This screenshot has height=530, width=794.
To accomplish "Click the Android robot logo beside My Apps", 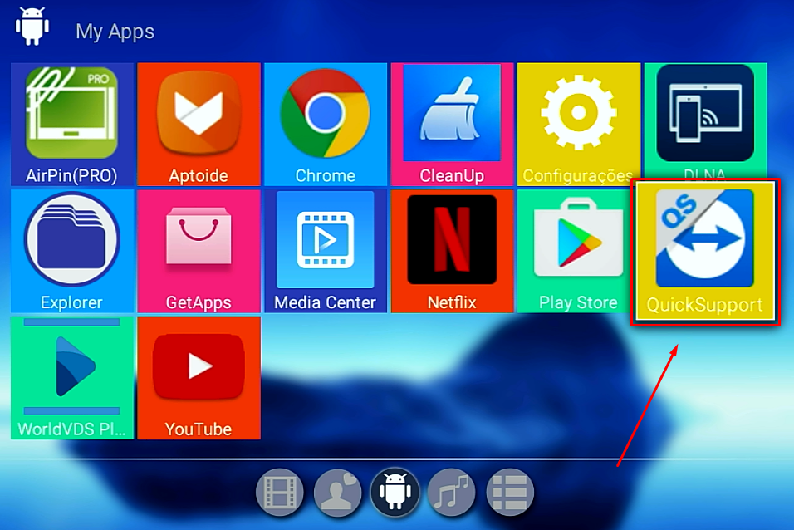I will click(x=32, y=27).
